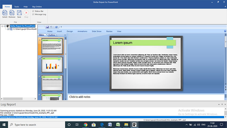Click the Stop scan icon

26,13
